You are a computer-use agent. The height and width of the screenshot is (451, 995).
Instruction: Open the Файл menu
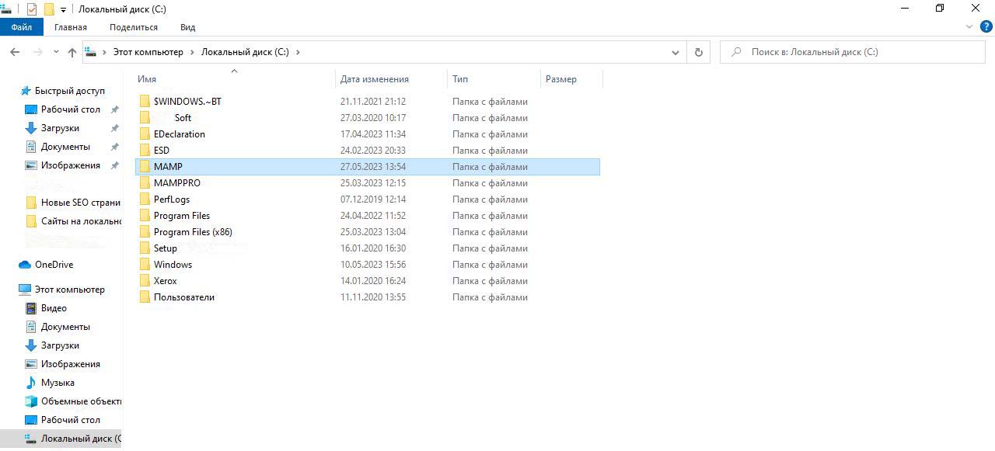pyautogui.click(x=21, y=27)
